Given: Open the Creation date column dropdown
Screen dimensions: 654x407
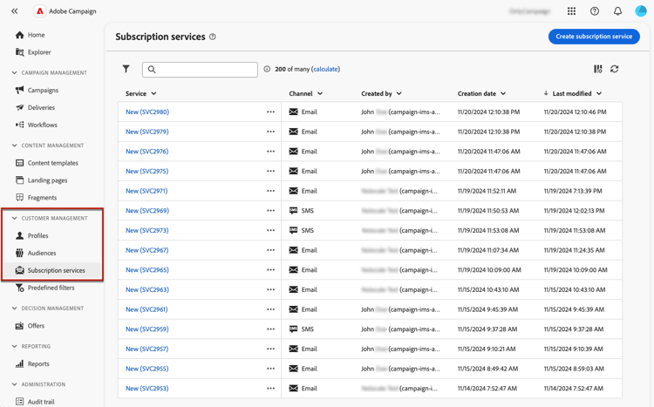Looking at the screenshot, I should pos(503,93).
